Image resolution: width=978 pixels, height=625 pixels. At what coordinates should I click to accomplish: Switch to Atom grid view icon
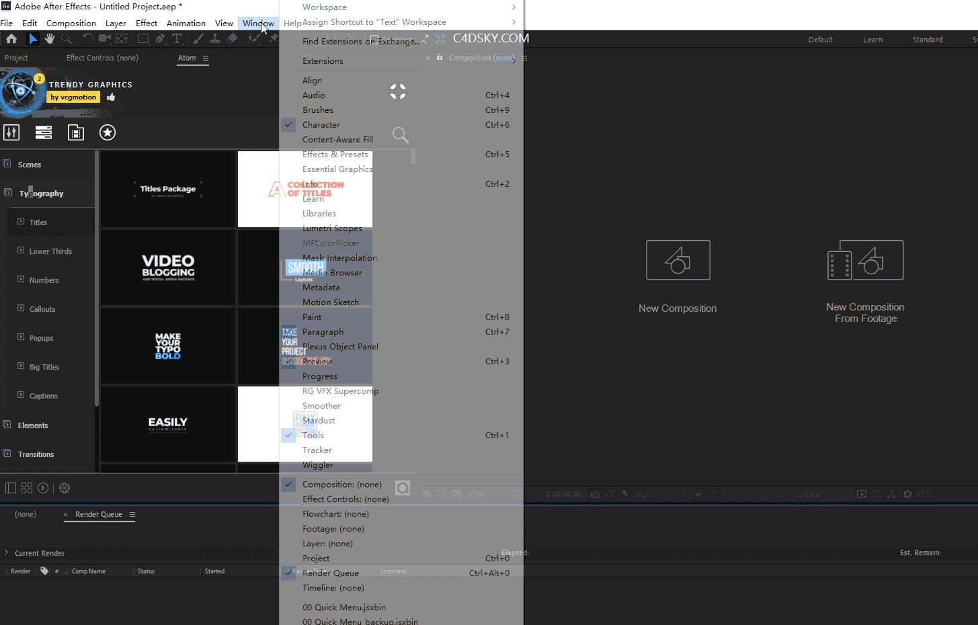click(x=27, y=488)
